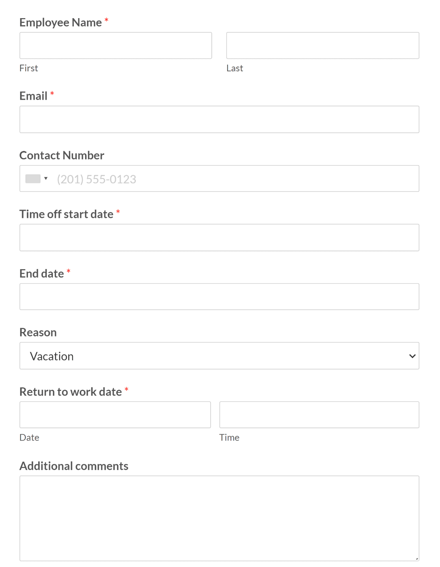Viewport: 440px width, 567px height.
Task: Expand the Vacation reason selector
Action: click(412, 355)
